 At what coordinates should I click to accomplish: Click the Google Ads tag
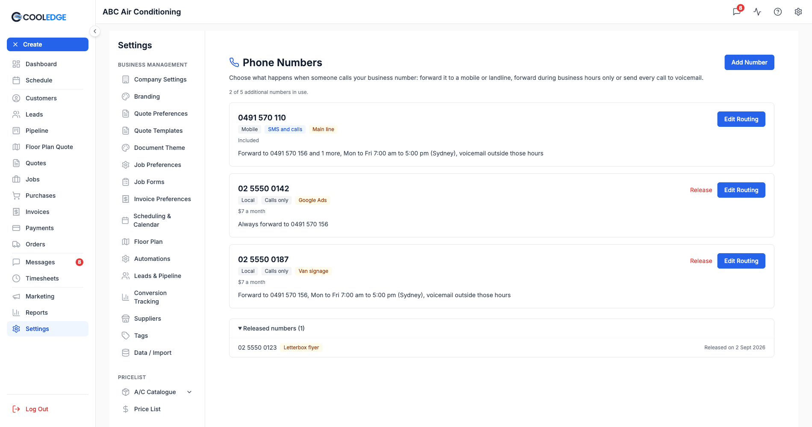coord(312,200)
